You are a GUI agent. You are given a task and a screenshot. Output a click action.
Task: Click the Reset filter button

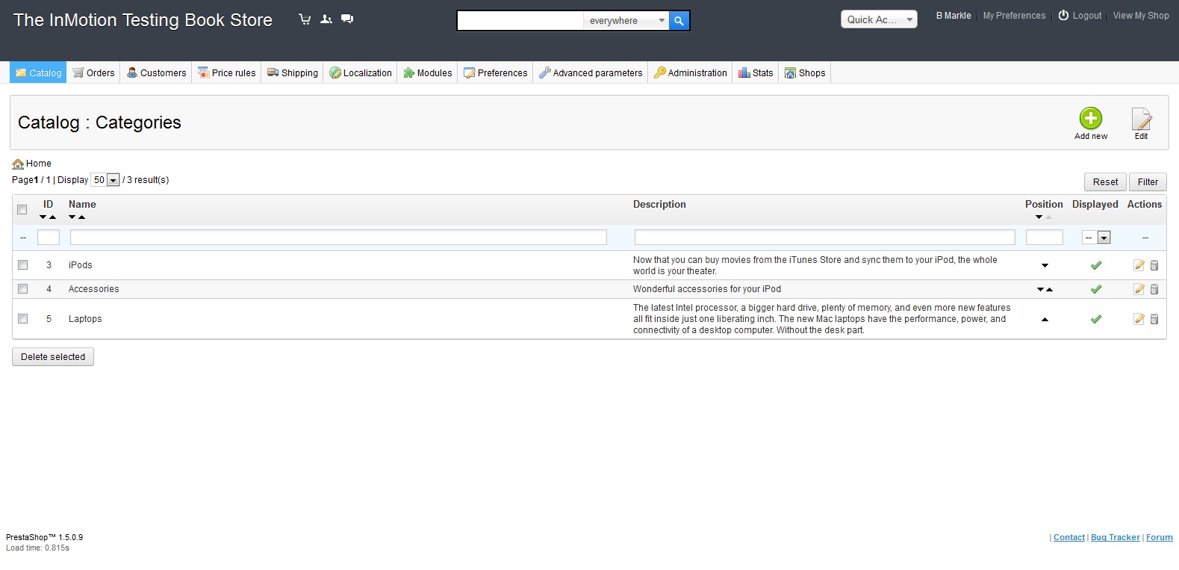1105,182
